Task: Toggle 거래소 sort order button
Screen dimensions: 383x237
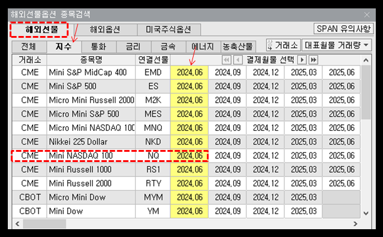Action: 283,45
